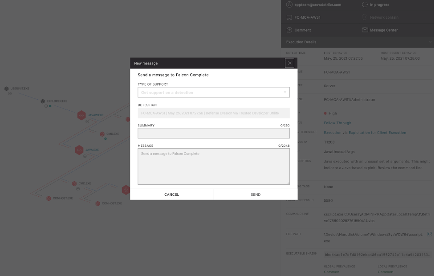This screenshot has height=276, width=435.
Task: Click first behavior time 07:27:56
Action: point(343,58)
